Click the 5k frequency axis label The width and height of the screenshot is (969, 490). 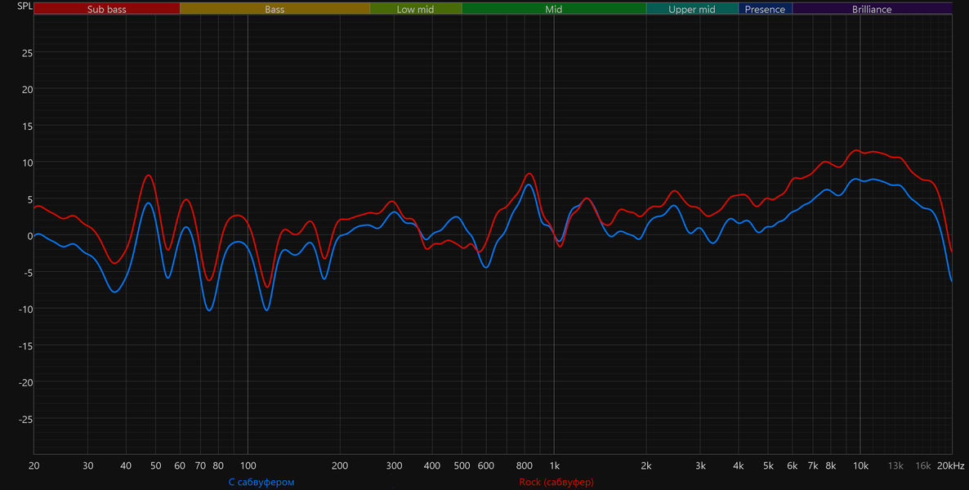click(768, 465)
